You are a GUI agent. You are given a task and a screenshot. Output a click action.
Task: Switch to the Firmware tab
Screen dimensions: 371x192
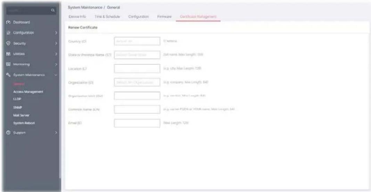pyautogui.click(x=164, y=17)
